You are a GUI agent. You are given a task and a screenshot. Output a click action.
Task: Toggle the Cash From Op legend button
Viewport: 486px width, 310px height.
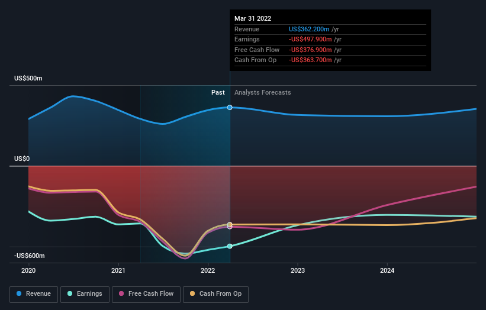(x=215, y=294)
